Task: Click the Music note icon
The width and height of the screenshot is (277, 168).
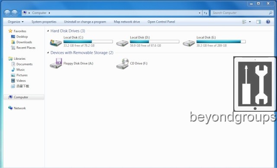Action: [13, 70]
